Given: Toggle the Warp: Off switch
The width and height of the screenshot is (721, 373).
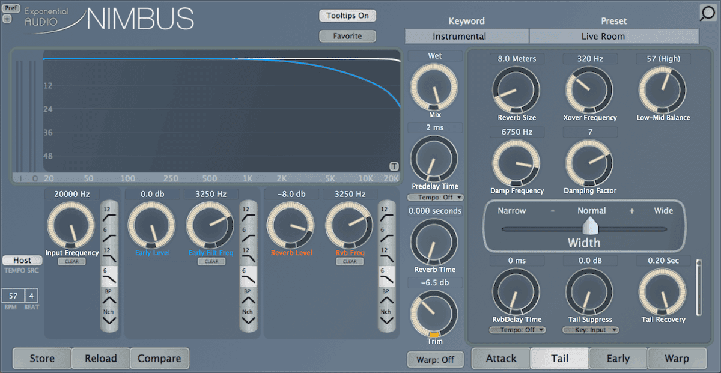Looking at the screenshot, I should pos(435,360).
